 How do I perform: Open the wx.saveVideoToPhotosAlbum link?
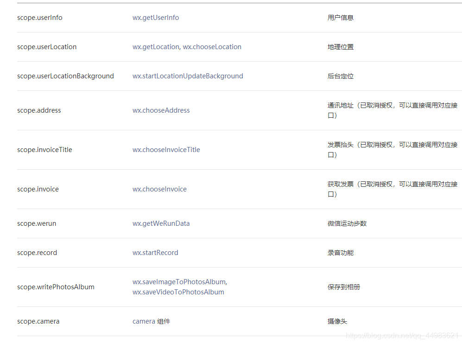(178, 292)
